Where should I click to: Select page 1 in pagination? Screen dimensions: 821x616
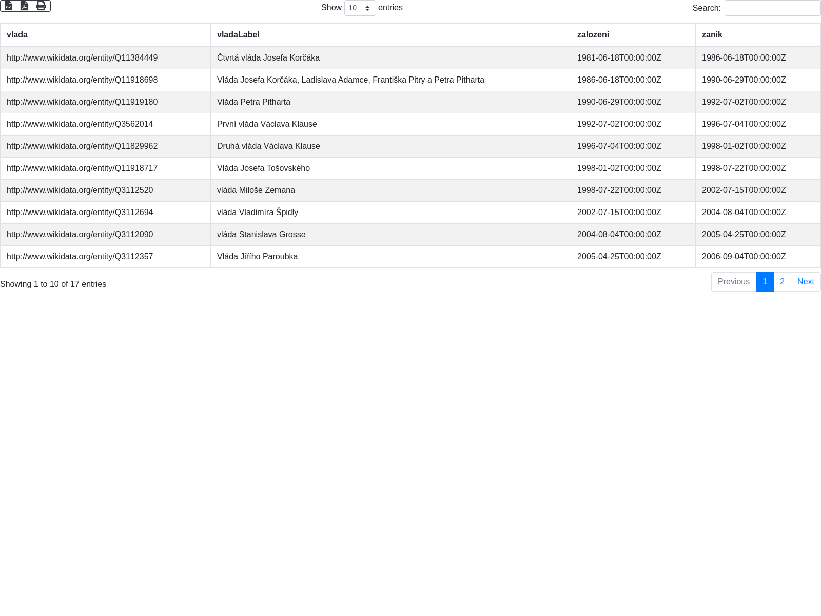pos(765,282)
